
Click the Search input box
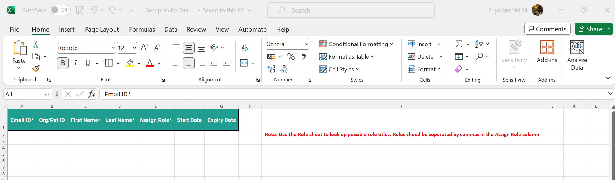click(351, 10)
